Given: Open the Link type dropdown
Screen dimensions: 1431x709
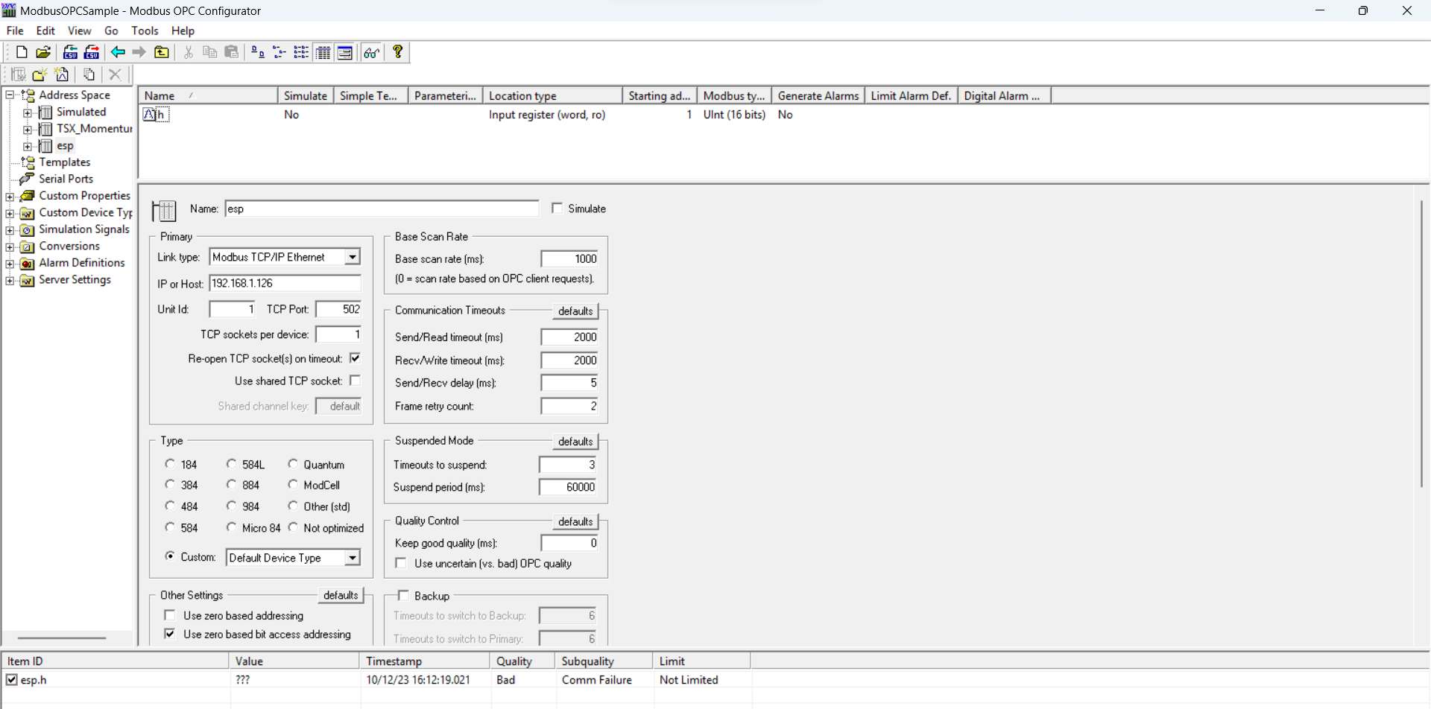Looking at the screenshot, I should 352,257.
